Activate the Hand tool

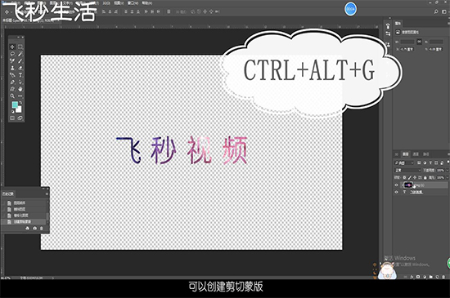20,89
